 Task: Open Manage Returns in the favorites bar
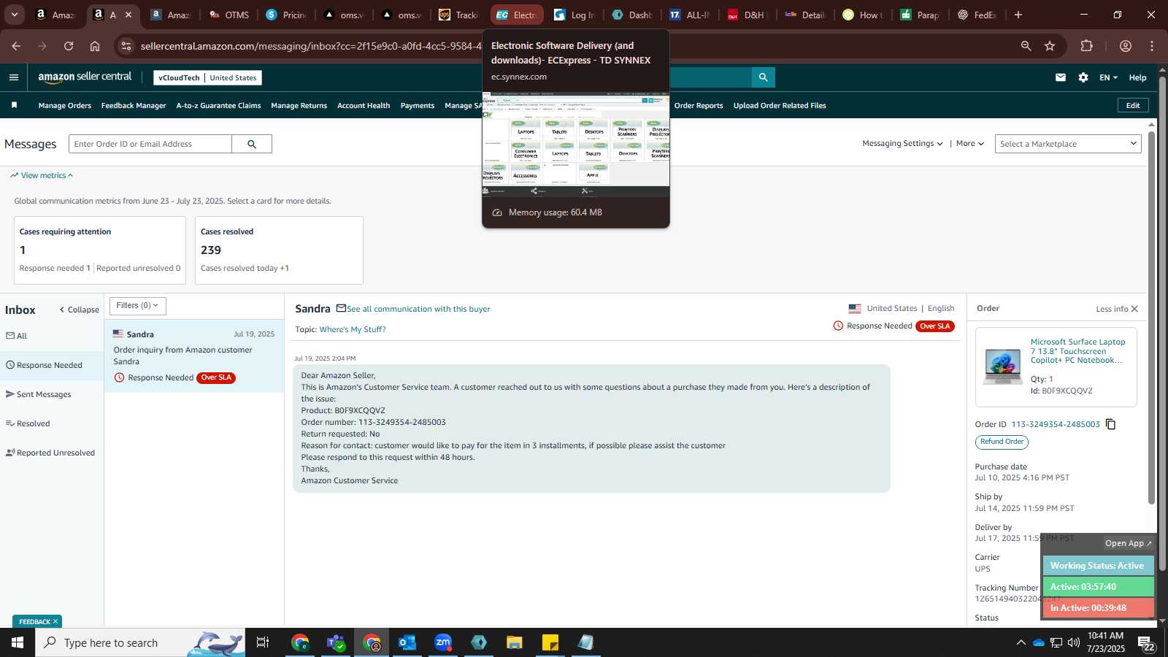(299, 105)
